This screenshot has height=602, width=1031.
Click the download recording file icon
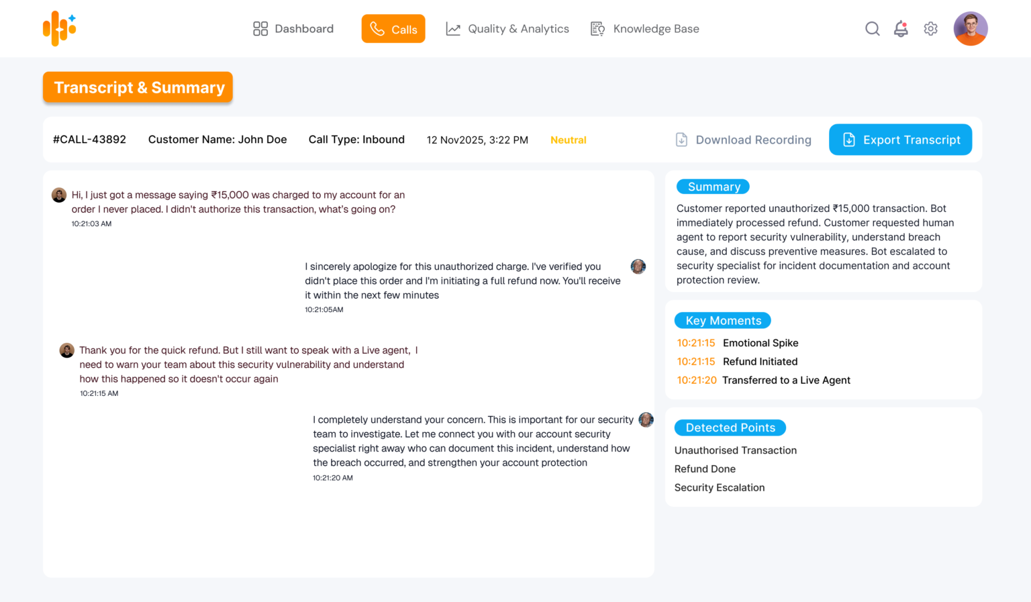click(681, 140)
